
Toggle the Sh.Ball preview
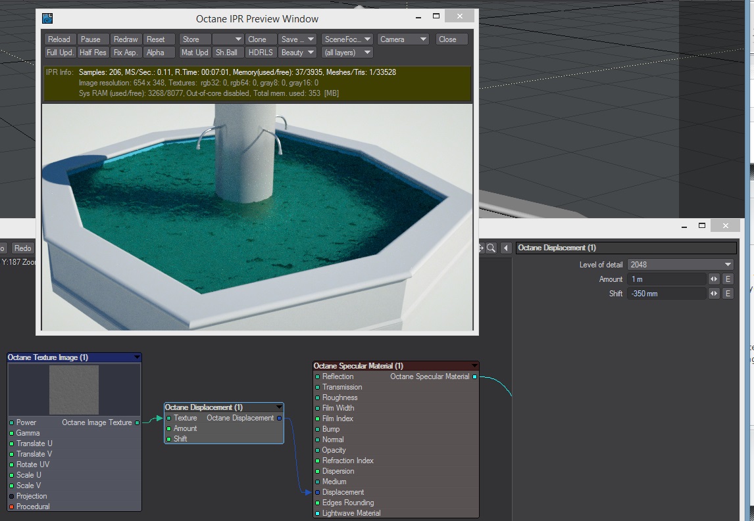point(226,53)
